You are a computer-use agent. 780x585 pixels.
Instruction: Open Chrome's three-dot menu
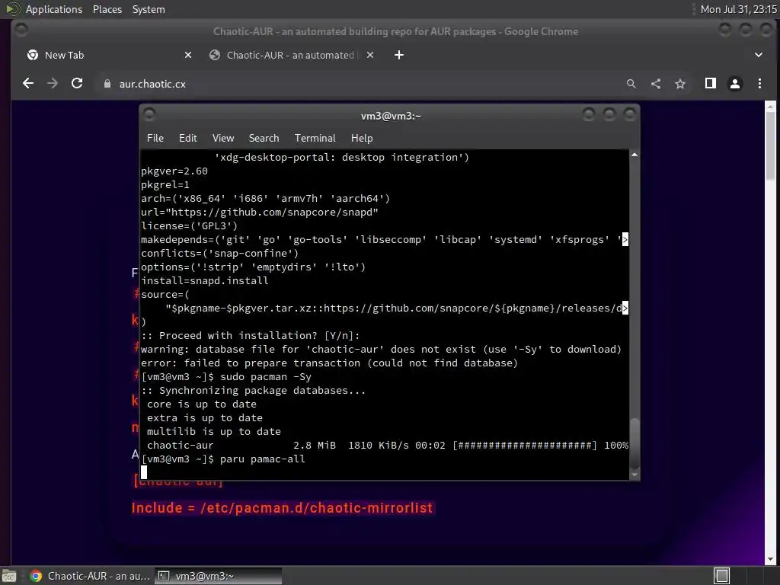[759, 84]
